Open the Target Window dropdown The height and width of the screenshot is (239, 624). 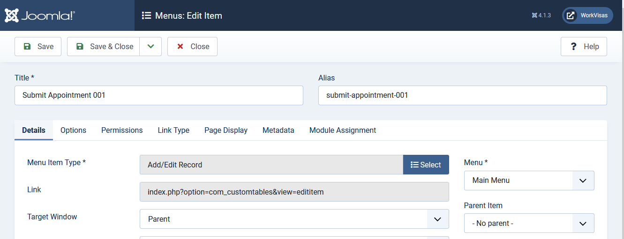(294, 219)
